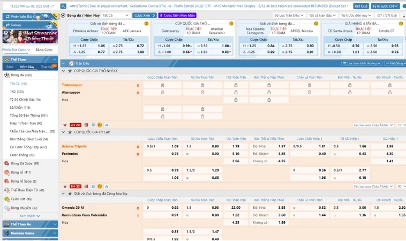Open the Bóng rổ basketball sport icon
406x241 pixels.
[x=7, y=172]
